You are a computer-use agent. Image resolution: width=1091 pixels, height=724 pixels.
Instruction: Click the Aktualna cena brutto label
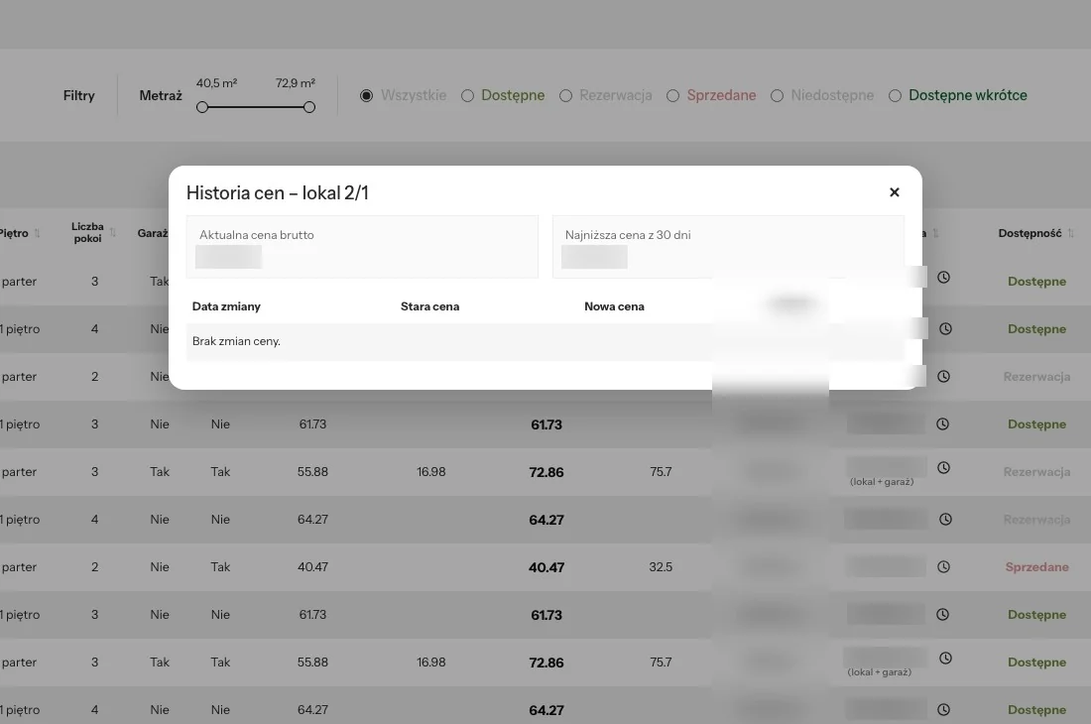[x=257, y=235]
